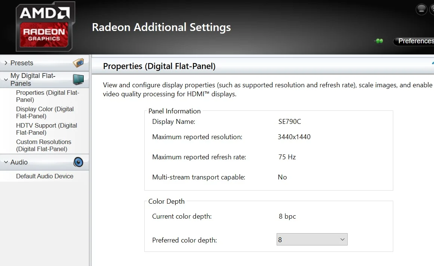Expand the Presets section chevron

pyautogui.click(x=6, y=63)
